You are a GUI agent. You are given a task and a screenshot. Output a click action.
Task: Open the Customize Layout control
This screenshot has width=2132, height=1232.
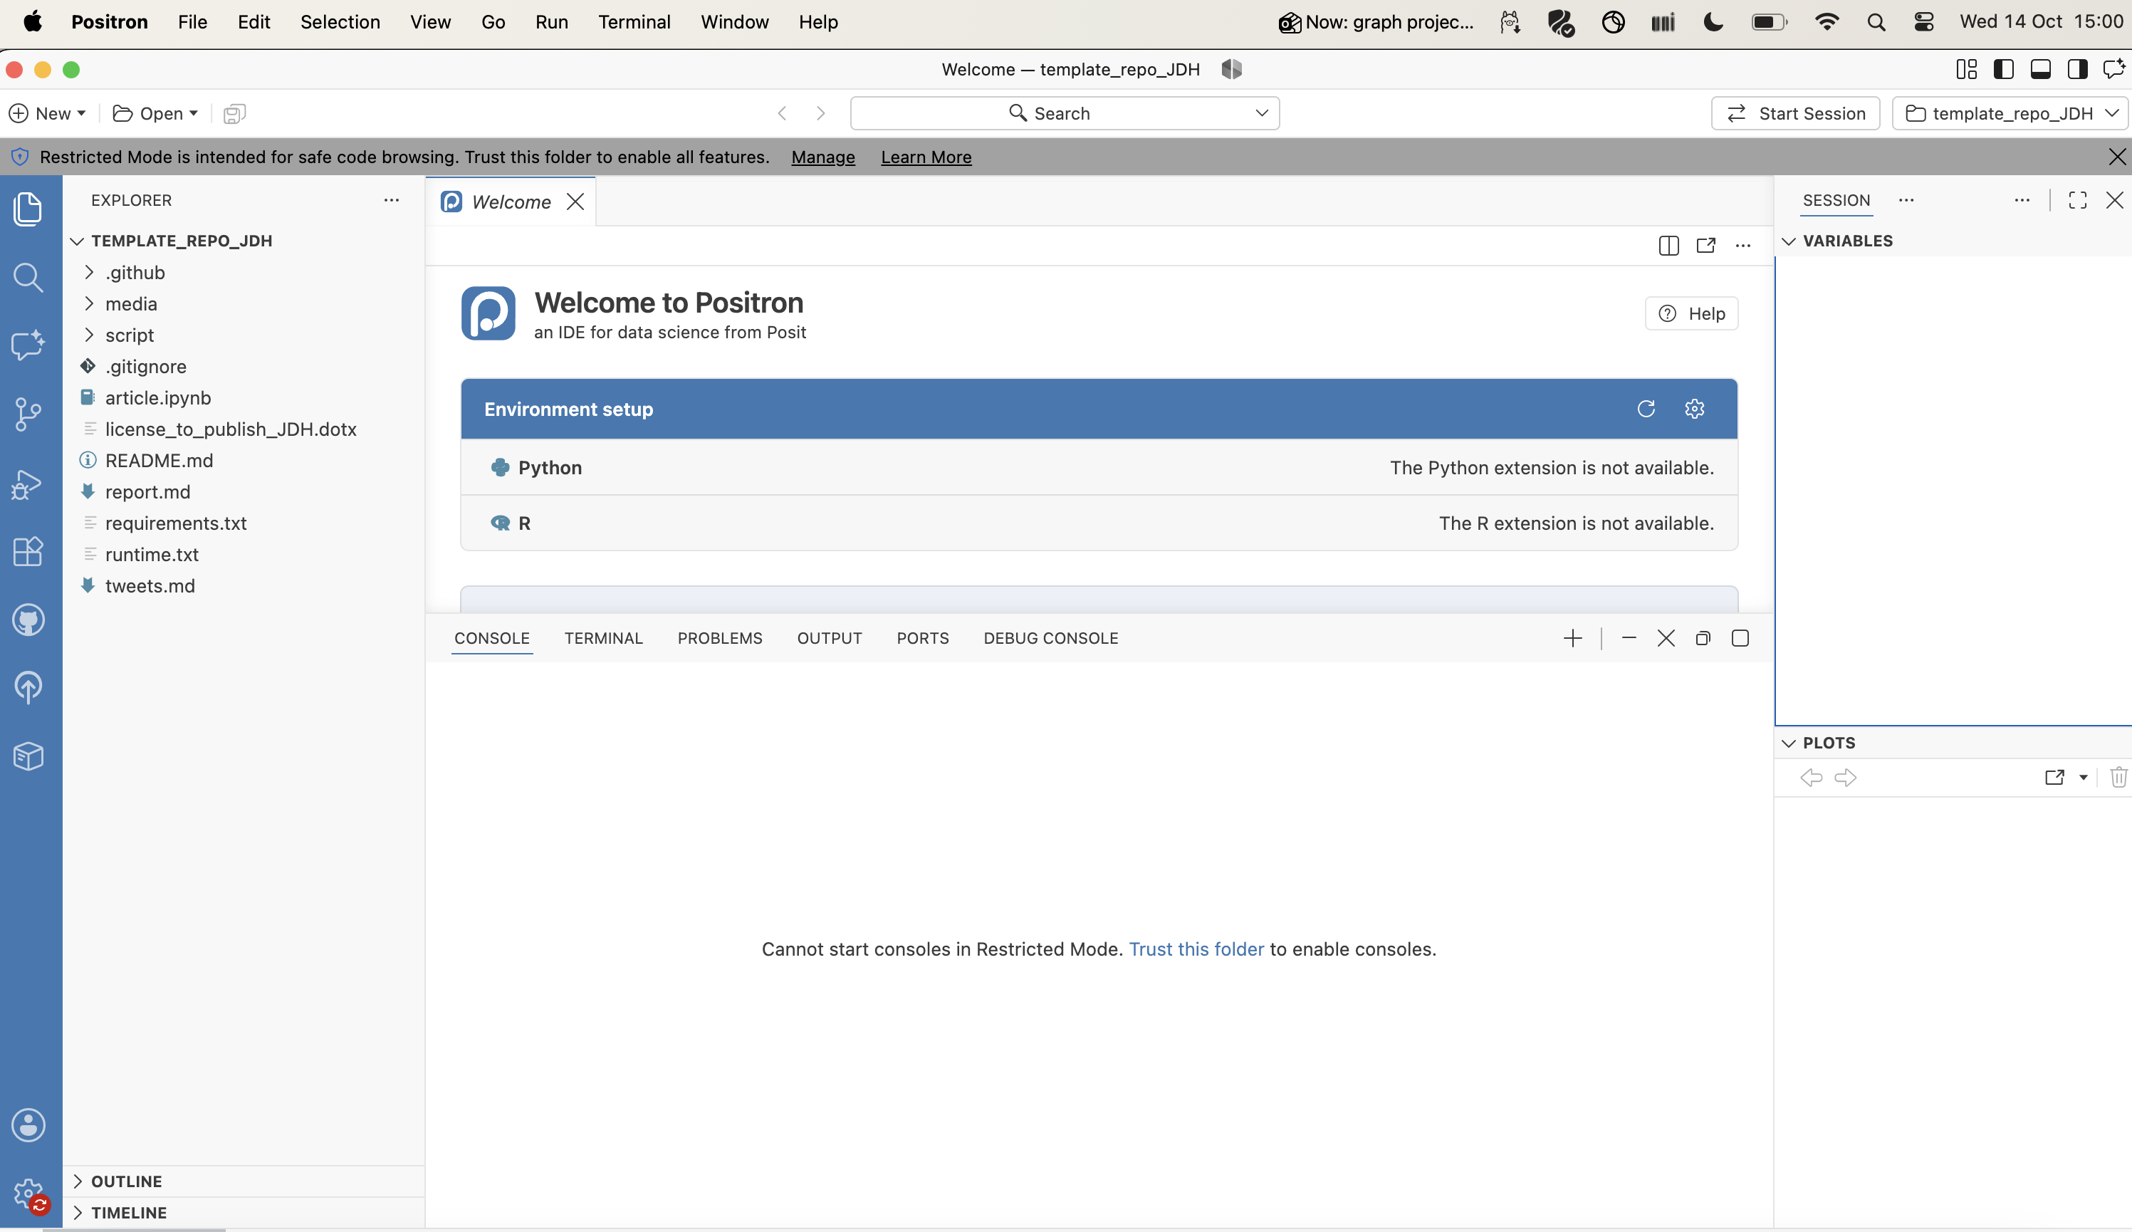pos(1966,69)
